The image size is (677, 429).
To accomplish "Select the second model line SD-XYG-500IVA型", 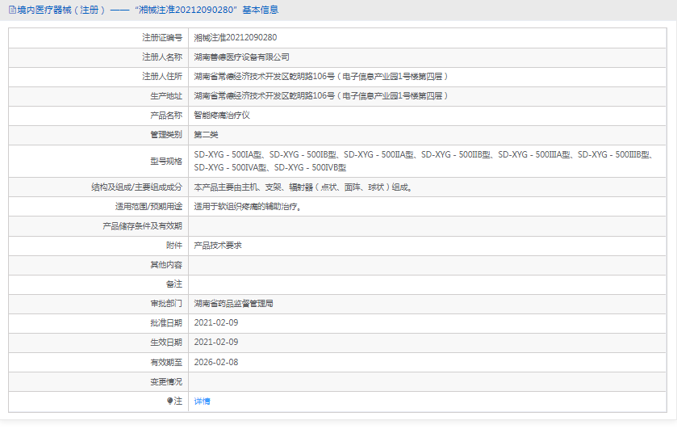I will pos(270,167).
